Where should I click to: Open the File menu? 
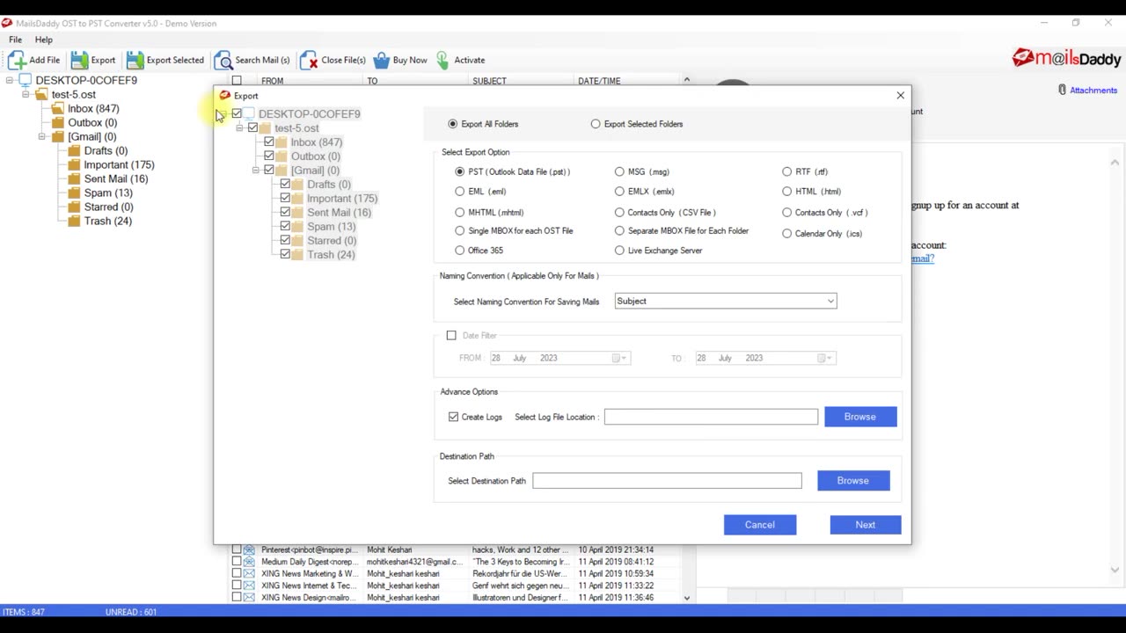(16, 40)
